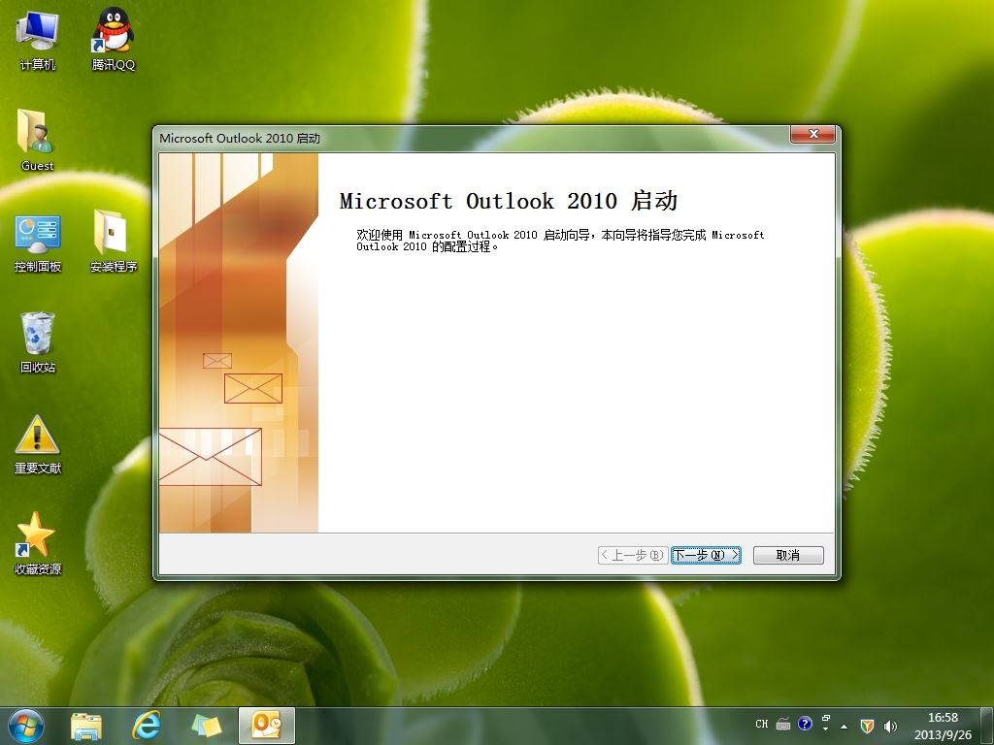Open the 计算机 desktop icon
Viewport: 994px width, 745px height.
[38, 40]
